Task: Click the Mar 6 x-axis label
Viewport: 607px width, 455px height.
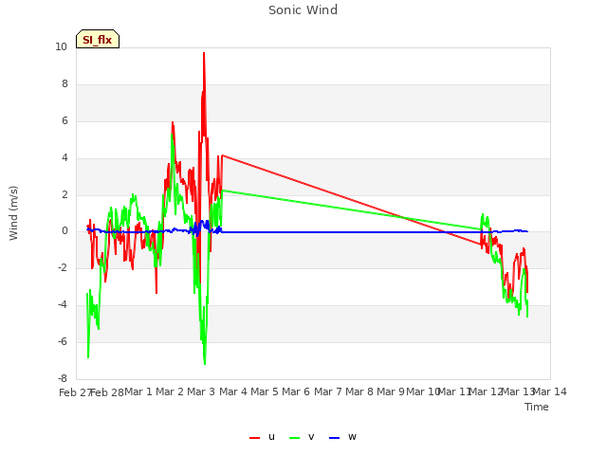Action: coord(296,391)
